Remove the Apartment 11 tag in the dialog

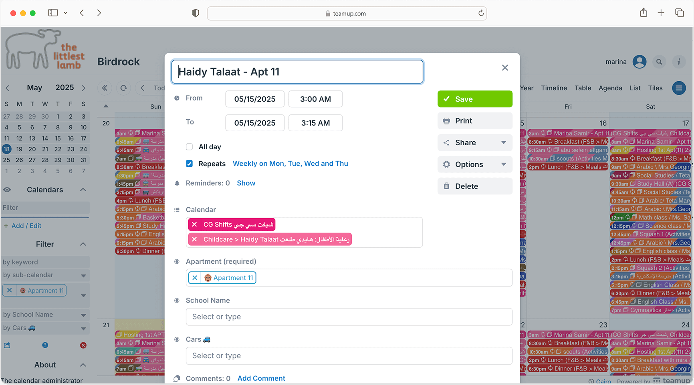click(x=195, y=278)
